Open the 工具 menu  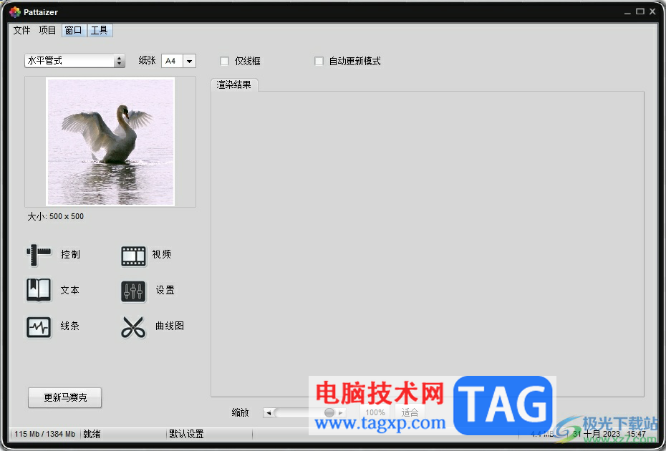click(100, 30)
